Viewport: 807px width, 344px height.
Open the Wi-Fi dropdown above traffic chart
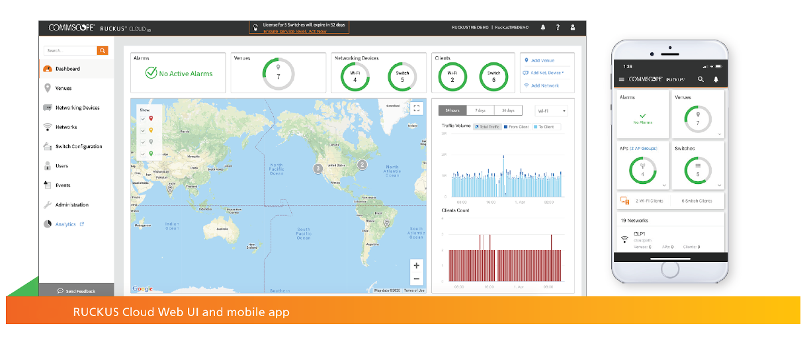tap(552, 111)
